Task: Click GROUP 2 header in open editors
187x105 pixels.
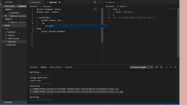Action: point(8,19)
